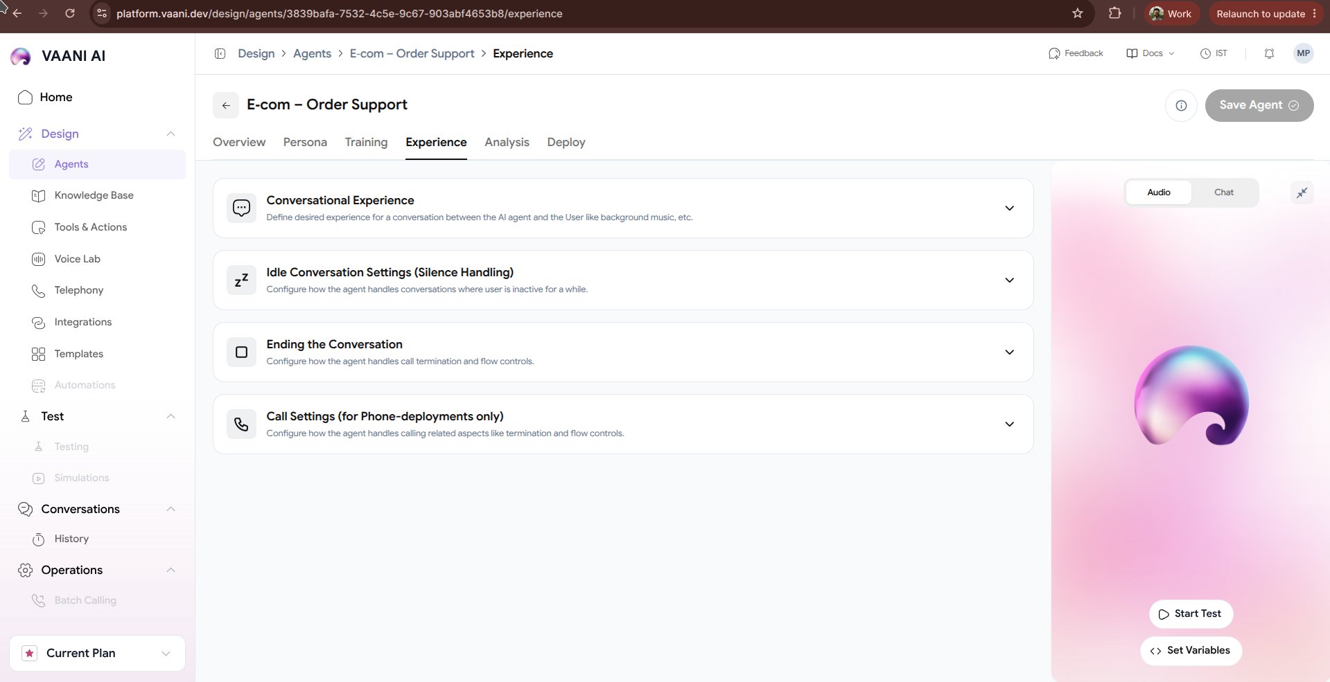The image size is (1330, 682).
Task: Click the IST timezone selector
Action: tap(1214, 53)
